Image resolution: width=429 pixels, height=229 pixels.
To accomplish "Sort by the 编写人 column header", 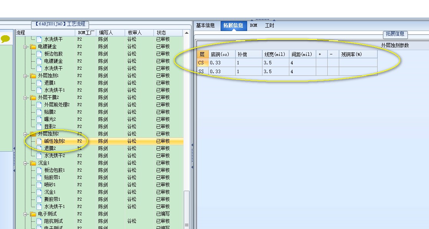I will 111,33.
